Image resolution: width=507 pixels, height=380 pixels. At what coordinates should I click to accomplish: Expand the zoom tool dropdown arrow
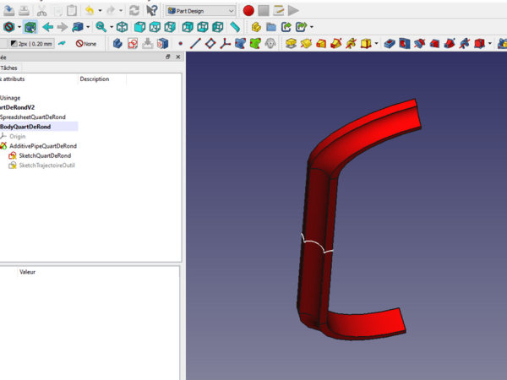(x=111, y=27)
